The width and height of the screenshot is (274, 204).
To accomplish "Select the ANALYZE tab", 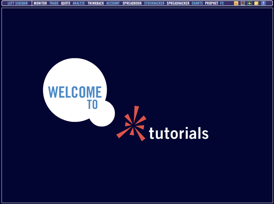I will [79, 3].
